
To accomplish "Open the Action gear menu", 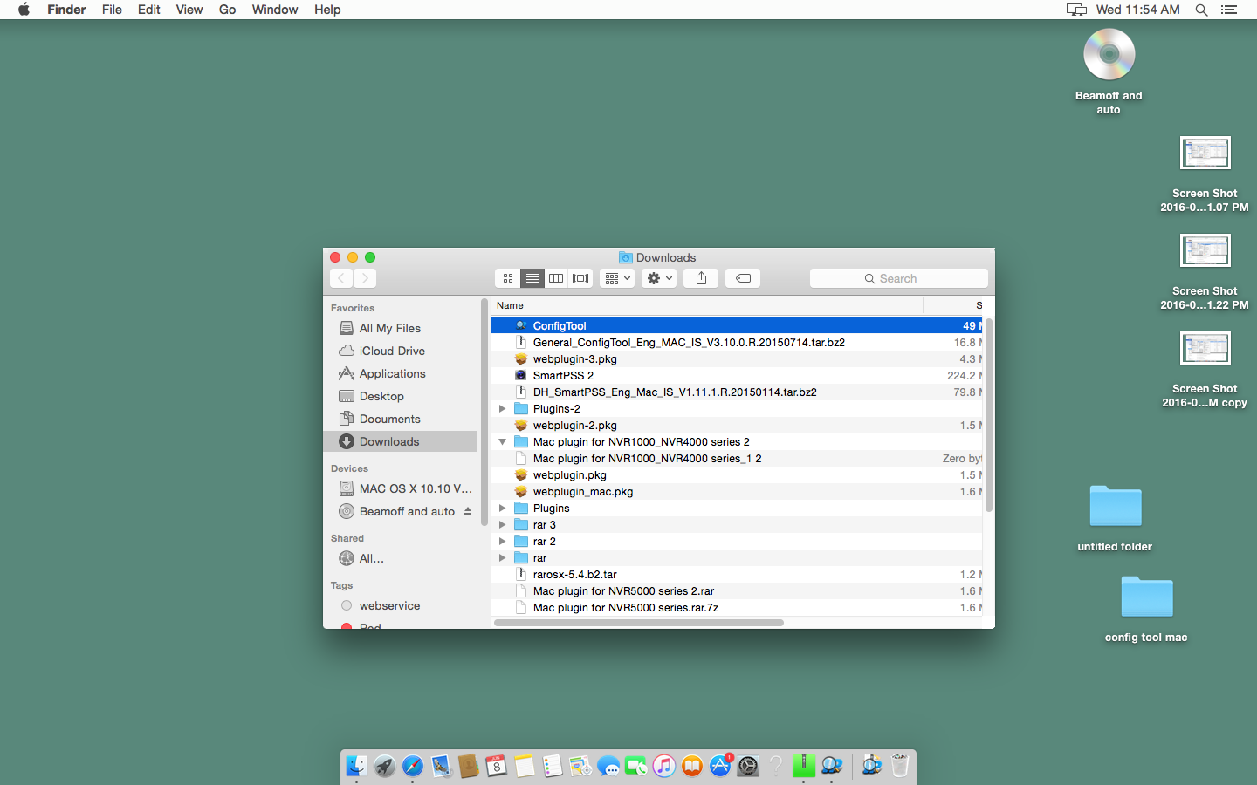I will point(659,278).
